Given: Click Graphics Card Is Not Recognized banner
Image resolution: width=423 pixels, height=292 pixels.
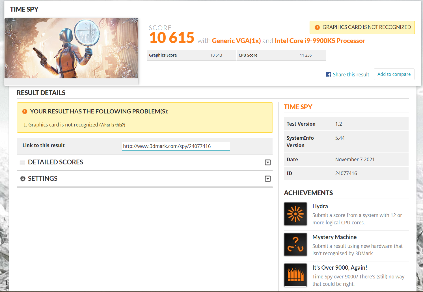Looking at the screenshot, I should [362, 27].
